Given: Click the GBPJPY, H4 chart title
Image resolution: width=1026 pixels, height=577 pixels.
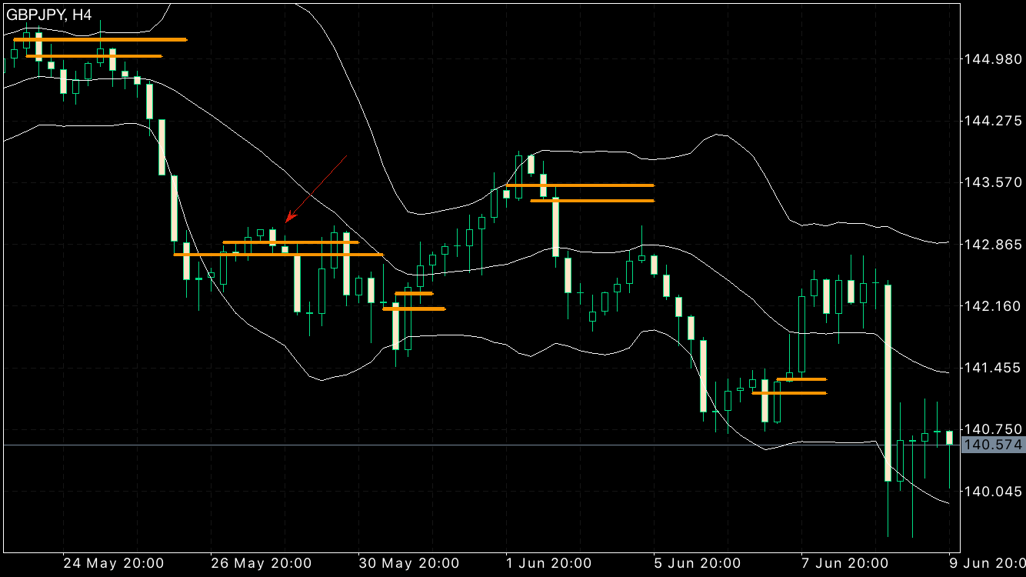Looking at the screenshot, I should (x=51, y=14).
